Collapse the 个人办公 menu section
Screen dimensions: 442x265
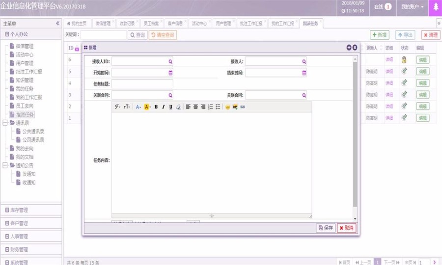(x=31, y=34)
